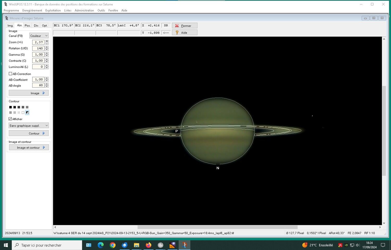Click the Image et contour button

[x=29, y=147]
